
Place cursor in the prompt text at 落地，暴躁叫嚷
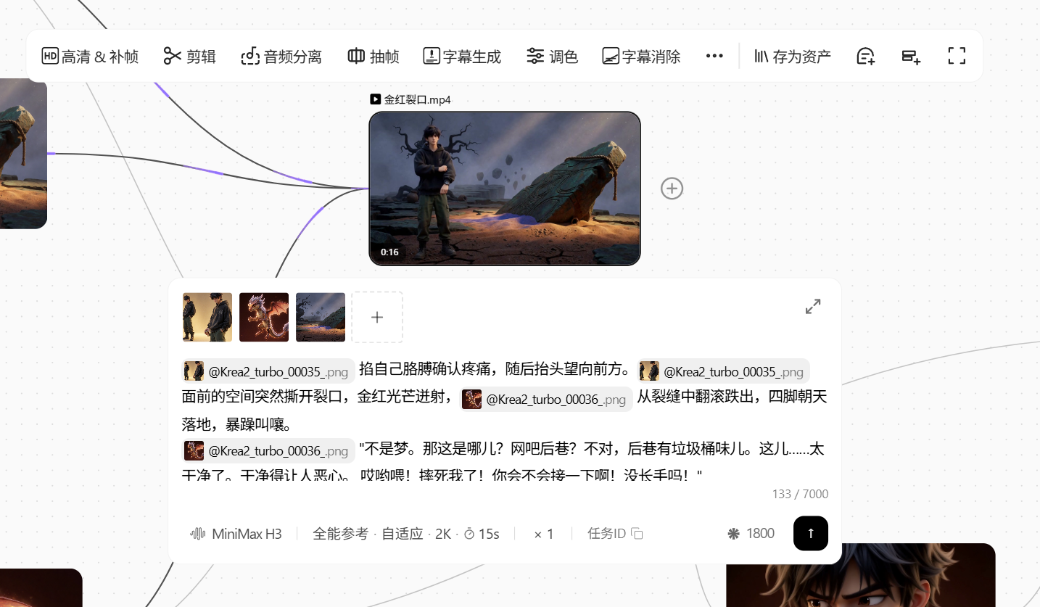236,424
